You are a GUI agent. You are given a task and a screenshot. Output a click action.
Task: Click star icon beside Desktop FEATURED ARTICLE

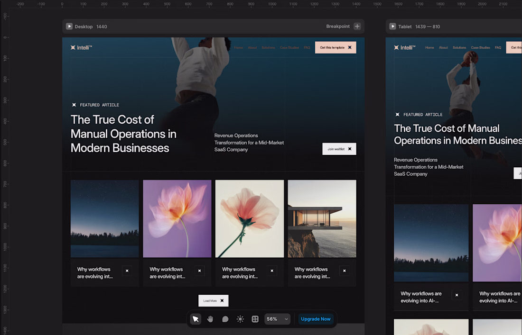tap(74, 105)
